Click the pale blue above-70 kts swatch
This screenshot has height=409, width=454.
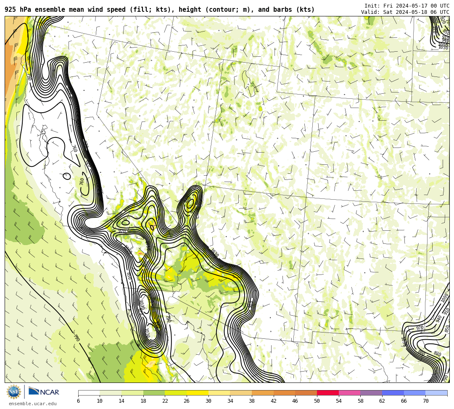436,393
